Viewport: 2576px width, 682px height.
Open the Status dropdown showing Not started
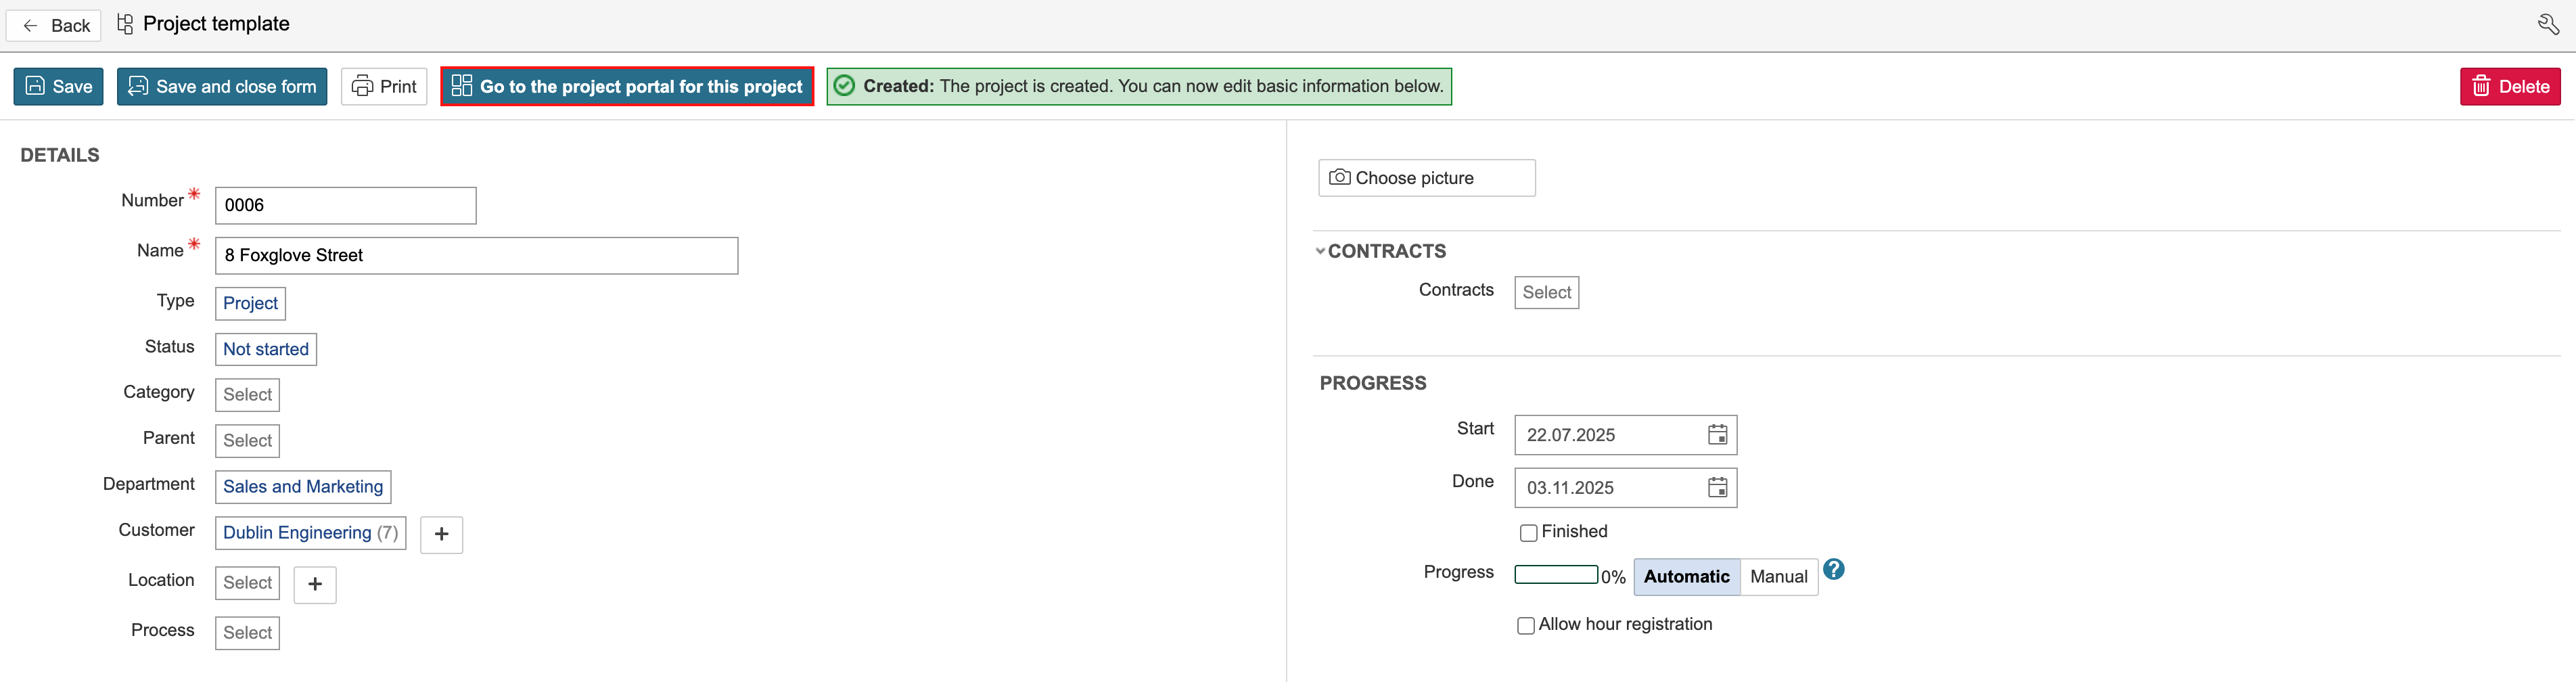pos(266,349)
